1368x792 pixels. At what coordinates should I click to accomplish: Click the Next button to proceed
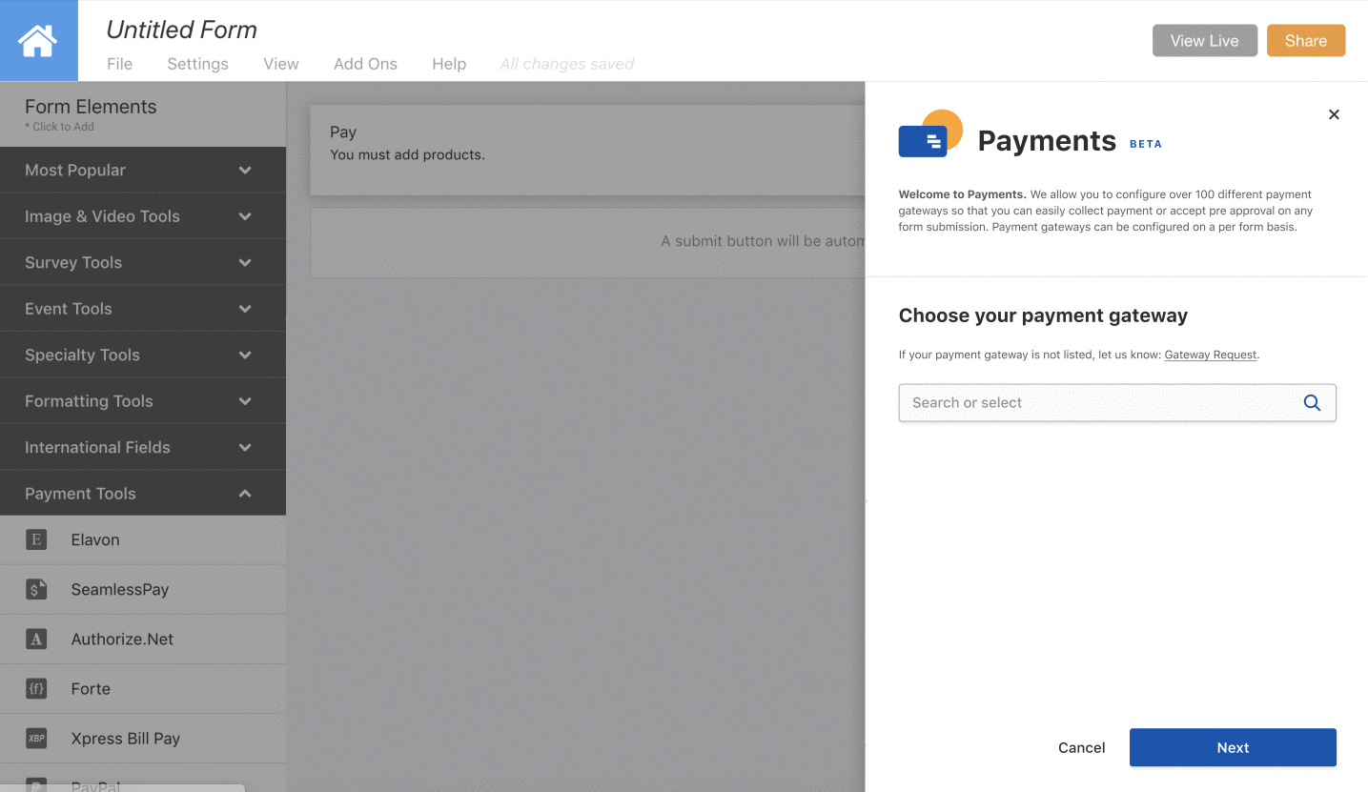[x=1232, y=747]
